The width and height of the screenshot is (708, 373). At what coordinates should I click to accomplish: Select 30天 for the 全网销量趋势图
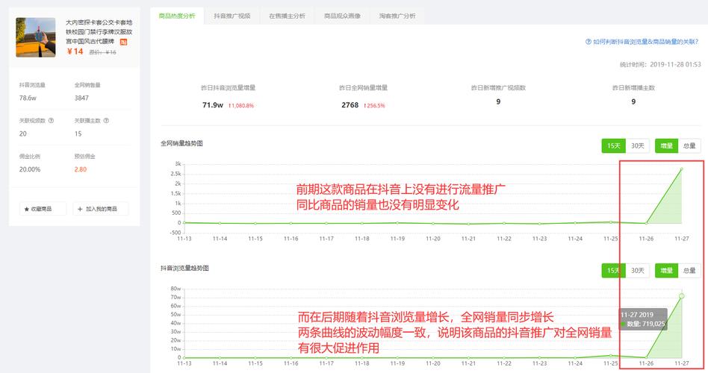point(638,145)
